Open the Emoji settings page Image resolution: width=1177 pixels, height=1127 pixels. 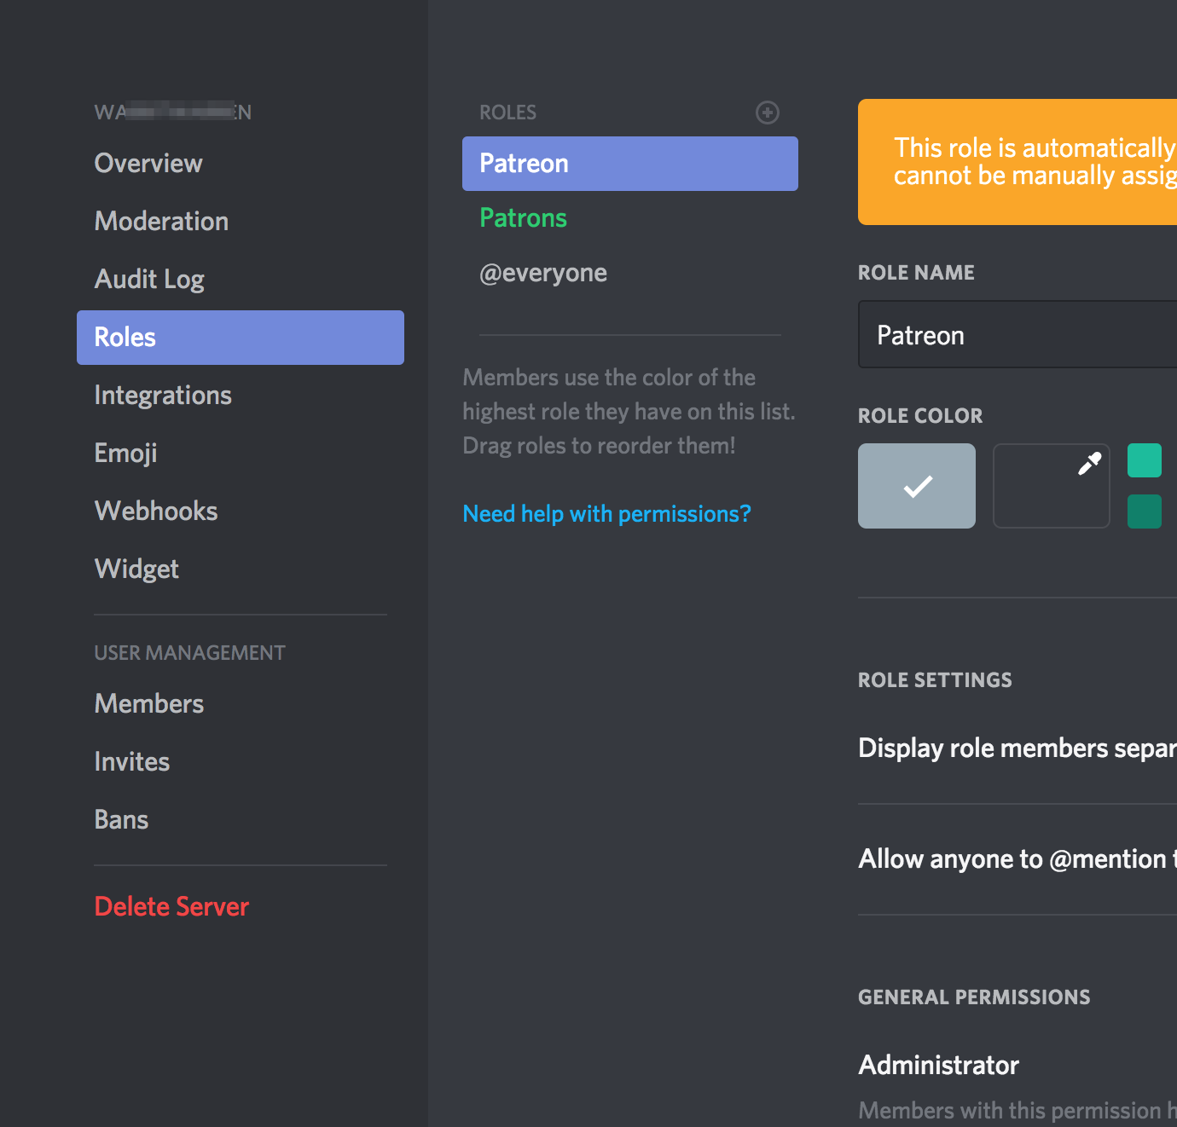(x=125, y=454)
